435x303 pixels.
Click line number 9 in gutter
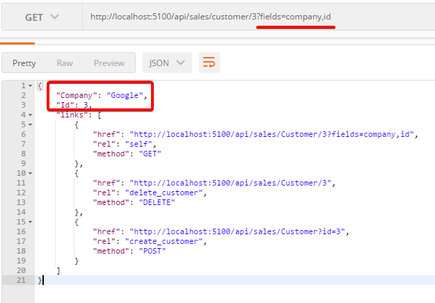[x=23, y=163]
